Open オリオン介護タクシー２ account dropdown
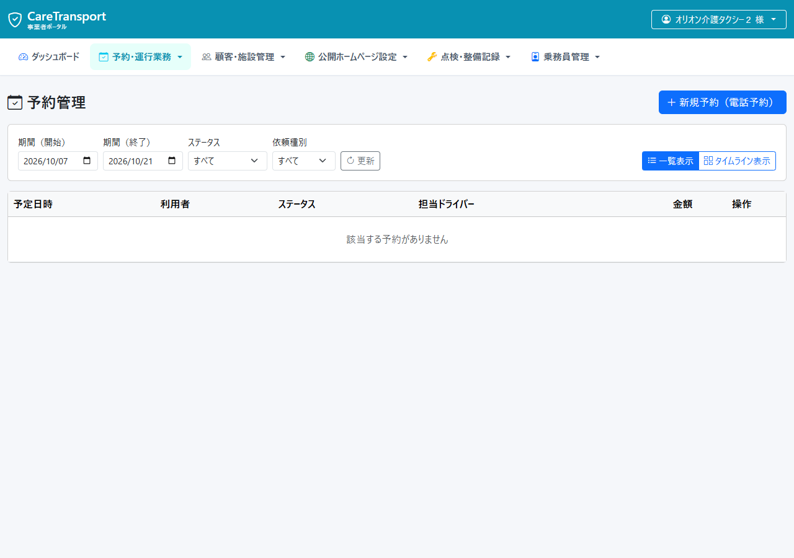This screenshot has width=794, height=558. pyautogui.click(x=719, y=19)
